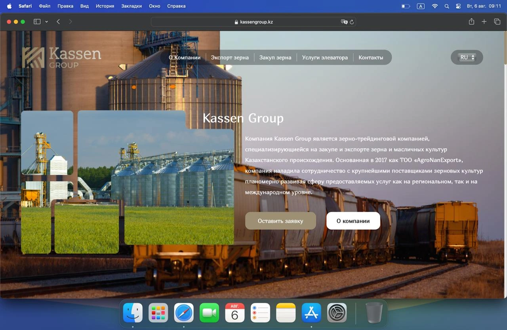This screenshot has height=330, width=507.
Task: Open FaceTime from the Dock
Action: point(209,313)
